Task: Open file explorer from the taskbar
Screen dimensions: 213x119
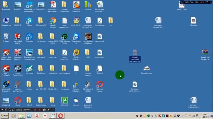Action: (x=21, y=116)
